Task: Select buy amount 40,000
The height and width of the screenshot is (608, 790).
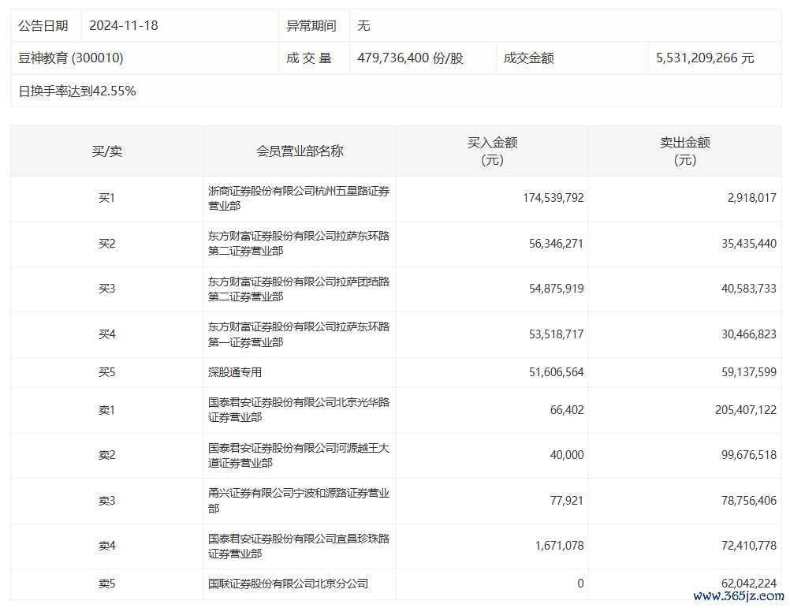Action: point(567,455)
